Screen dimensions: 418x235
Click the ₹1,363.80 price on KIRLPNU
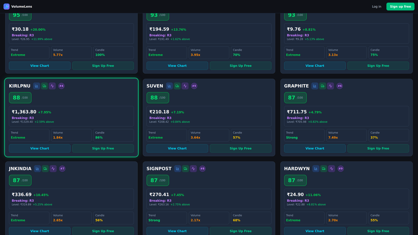pos(24,112)
